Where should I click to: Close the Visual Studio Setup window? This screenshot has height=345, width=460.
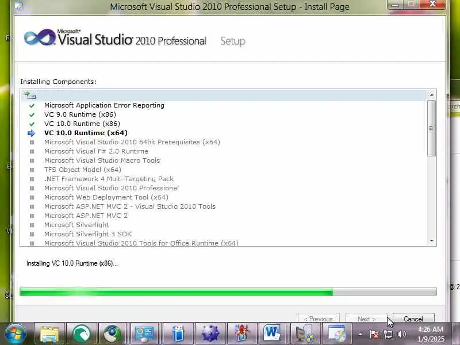pos(432,4)
